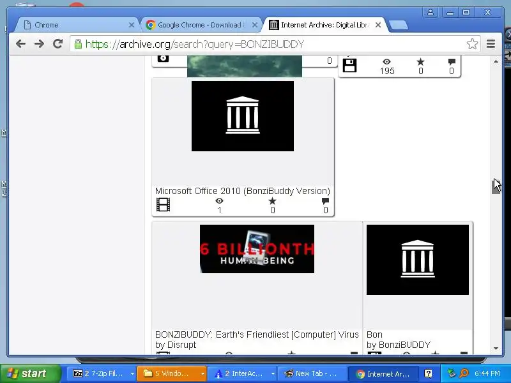This screenshot has width=511, height=383.
Task: Open the Bon item archive logo thumbnail
Action: click(418, 260)
